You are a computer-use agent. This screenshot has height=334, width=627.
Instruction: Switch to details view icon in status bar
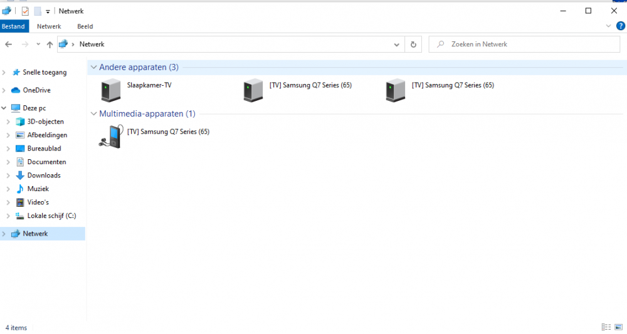tap(606, 327)
